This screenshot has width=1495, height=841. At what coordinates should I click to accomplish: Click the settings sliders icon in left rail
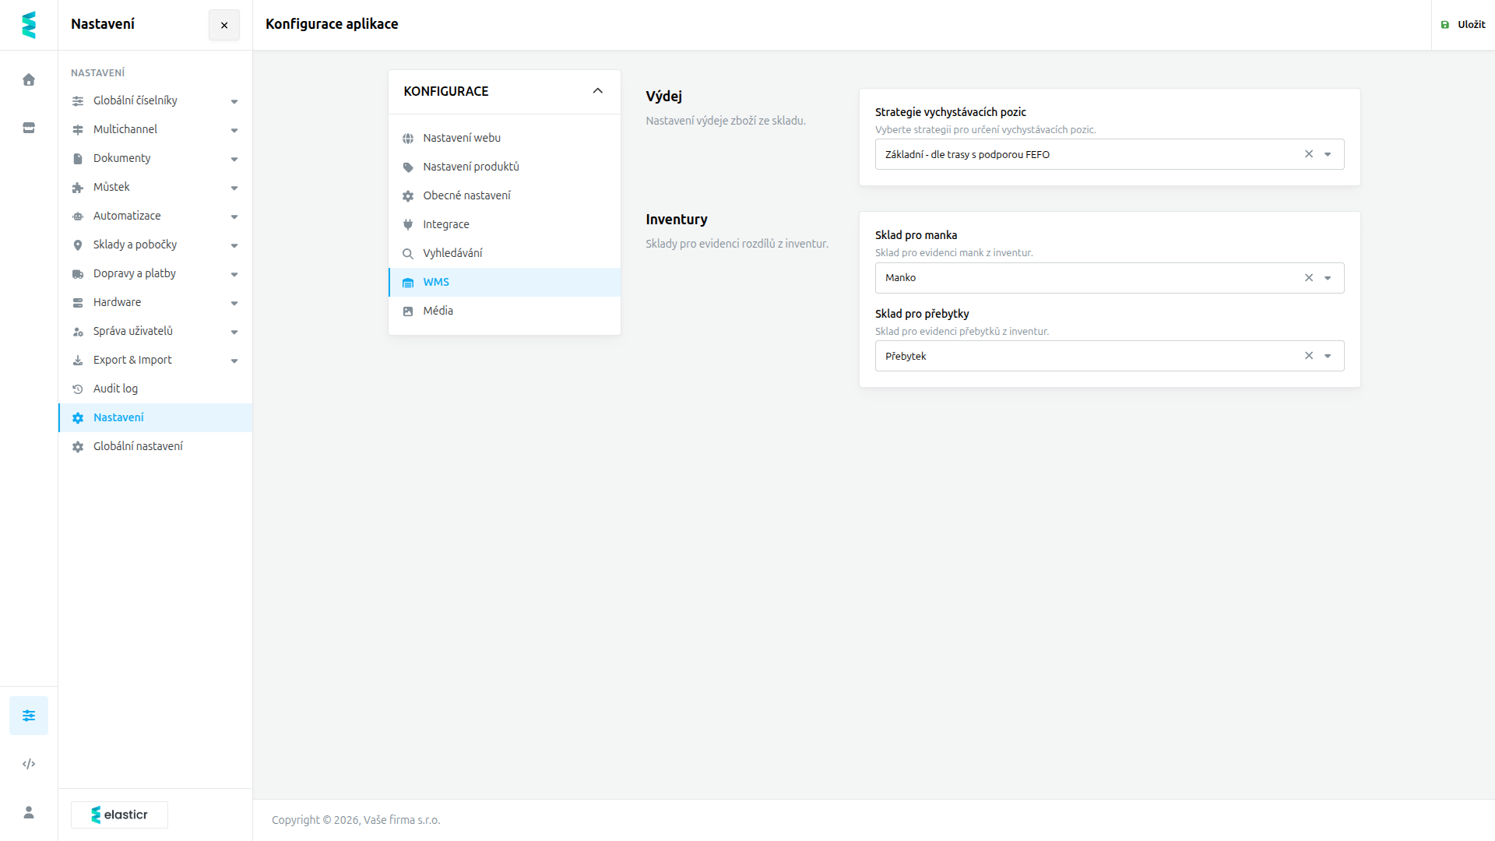tap(29, 716)
